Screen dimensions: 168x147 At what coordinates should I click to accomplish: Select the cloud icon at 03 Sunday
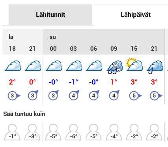[74, 66]
